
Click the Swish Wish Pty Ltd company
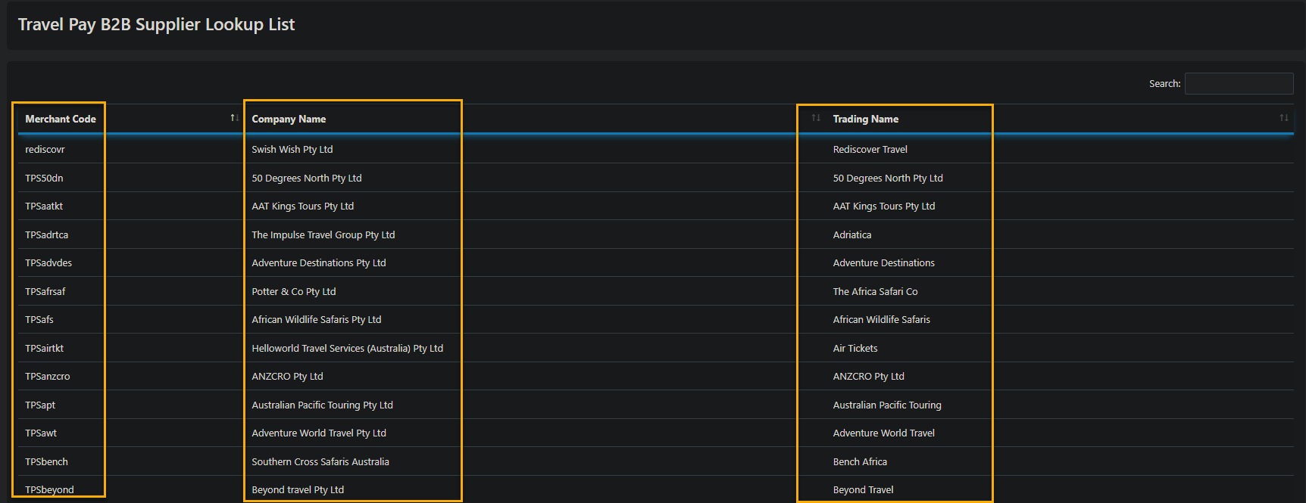click(292, 150)
